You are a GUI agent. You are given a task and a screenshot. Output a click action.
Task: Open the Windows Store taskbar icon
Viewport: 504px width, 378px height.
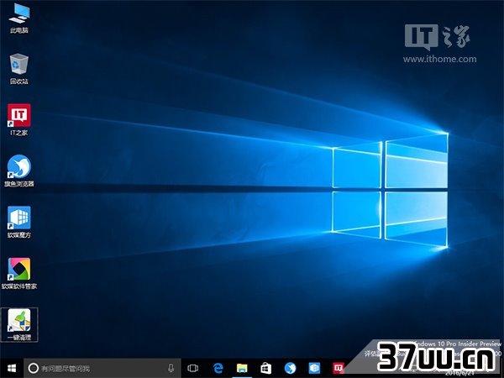click(265, 368)
